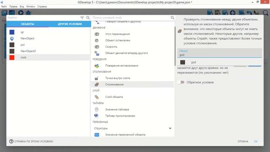Click the Поведение активировано icon
Viewport: 270px width, 152px height.
(x=97, y=66)
